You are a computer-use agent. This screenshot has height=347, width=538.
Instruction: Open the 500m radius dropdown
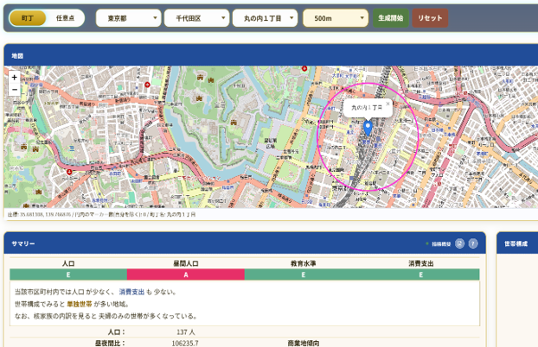(336, 18)
